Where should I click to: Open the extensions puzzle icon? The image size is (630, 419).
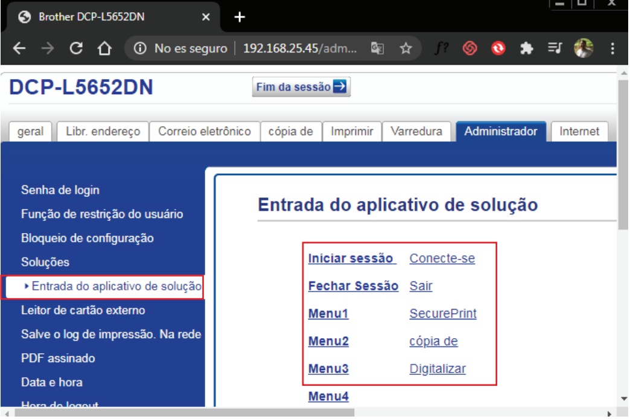pyautogui.click(x=526, y=49)
